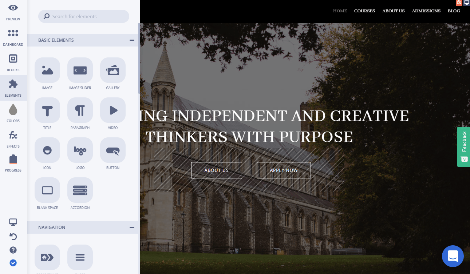Click the orange fx icon at top right
This screenshot has height=274, width=470.
point(459,3)
